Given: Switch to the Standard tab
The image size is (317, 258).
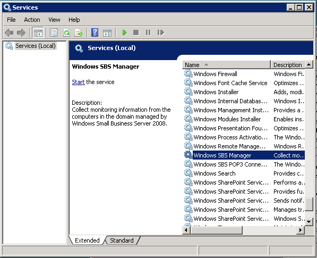Looking at the screenshot, I should click(x=122, y=240).
